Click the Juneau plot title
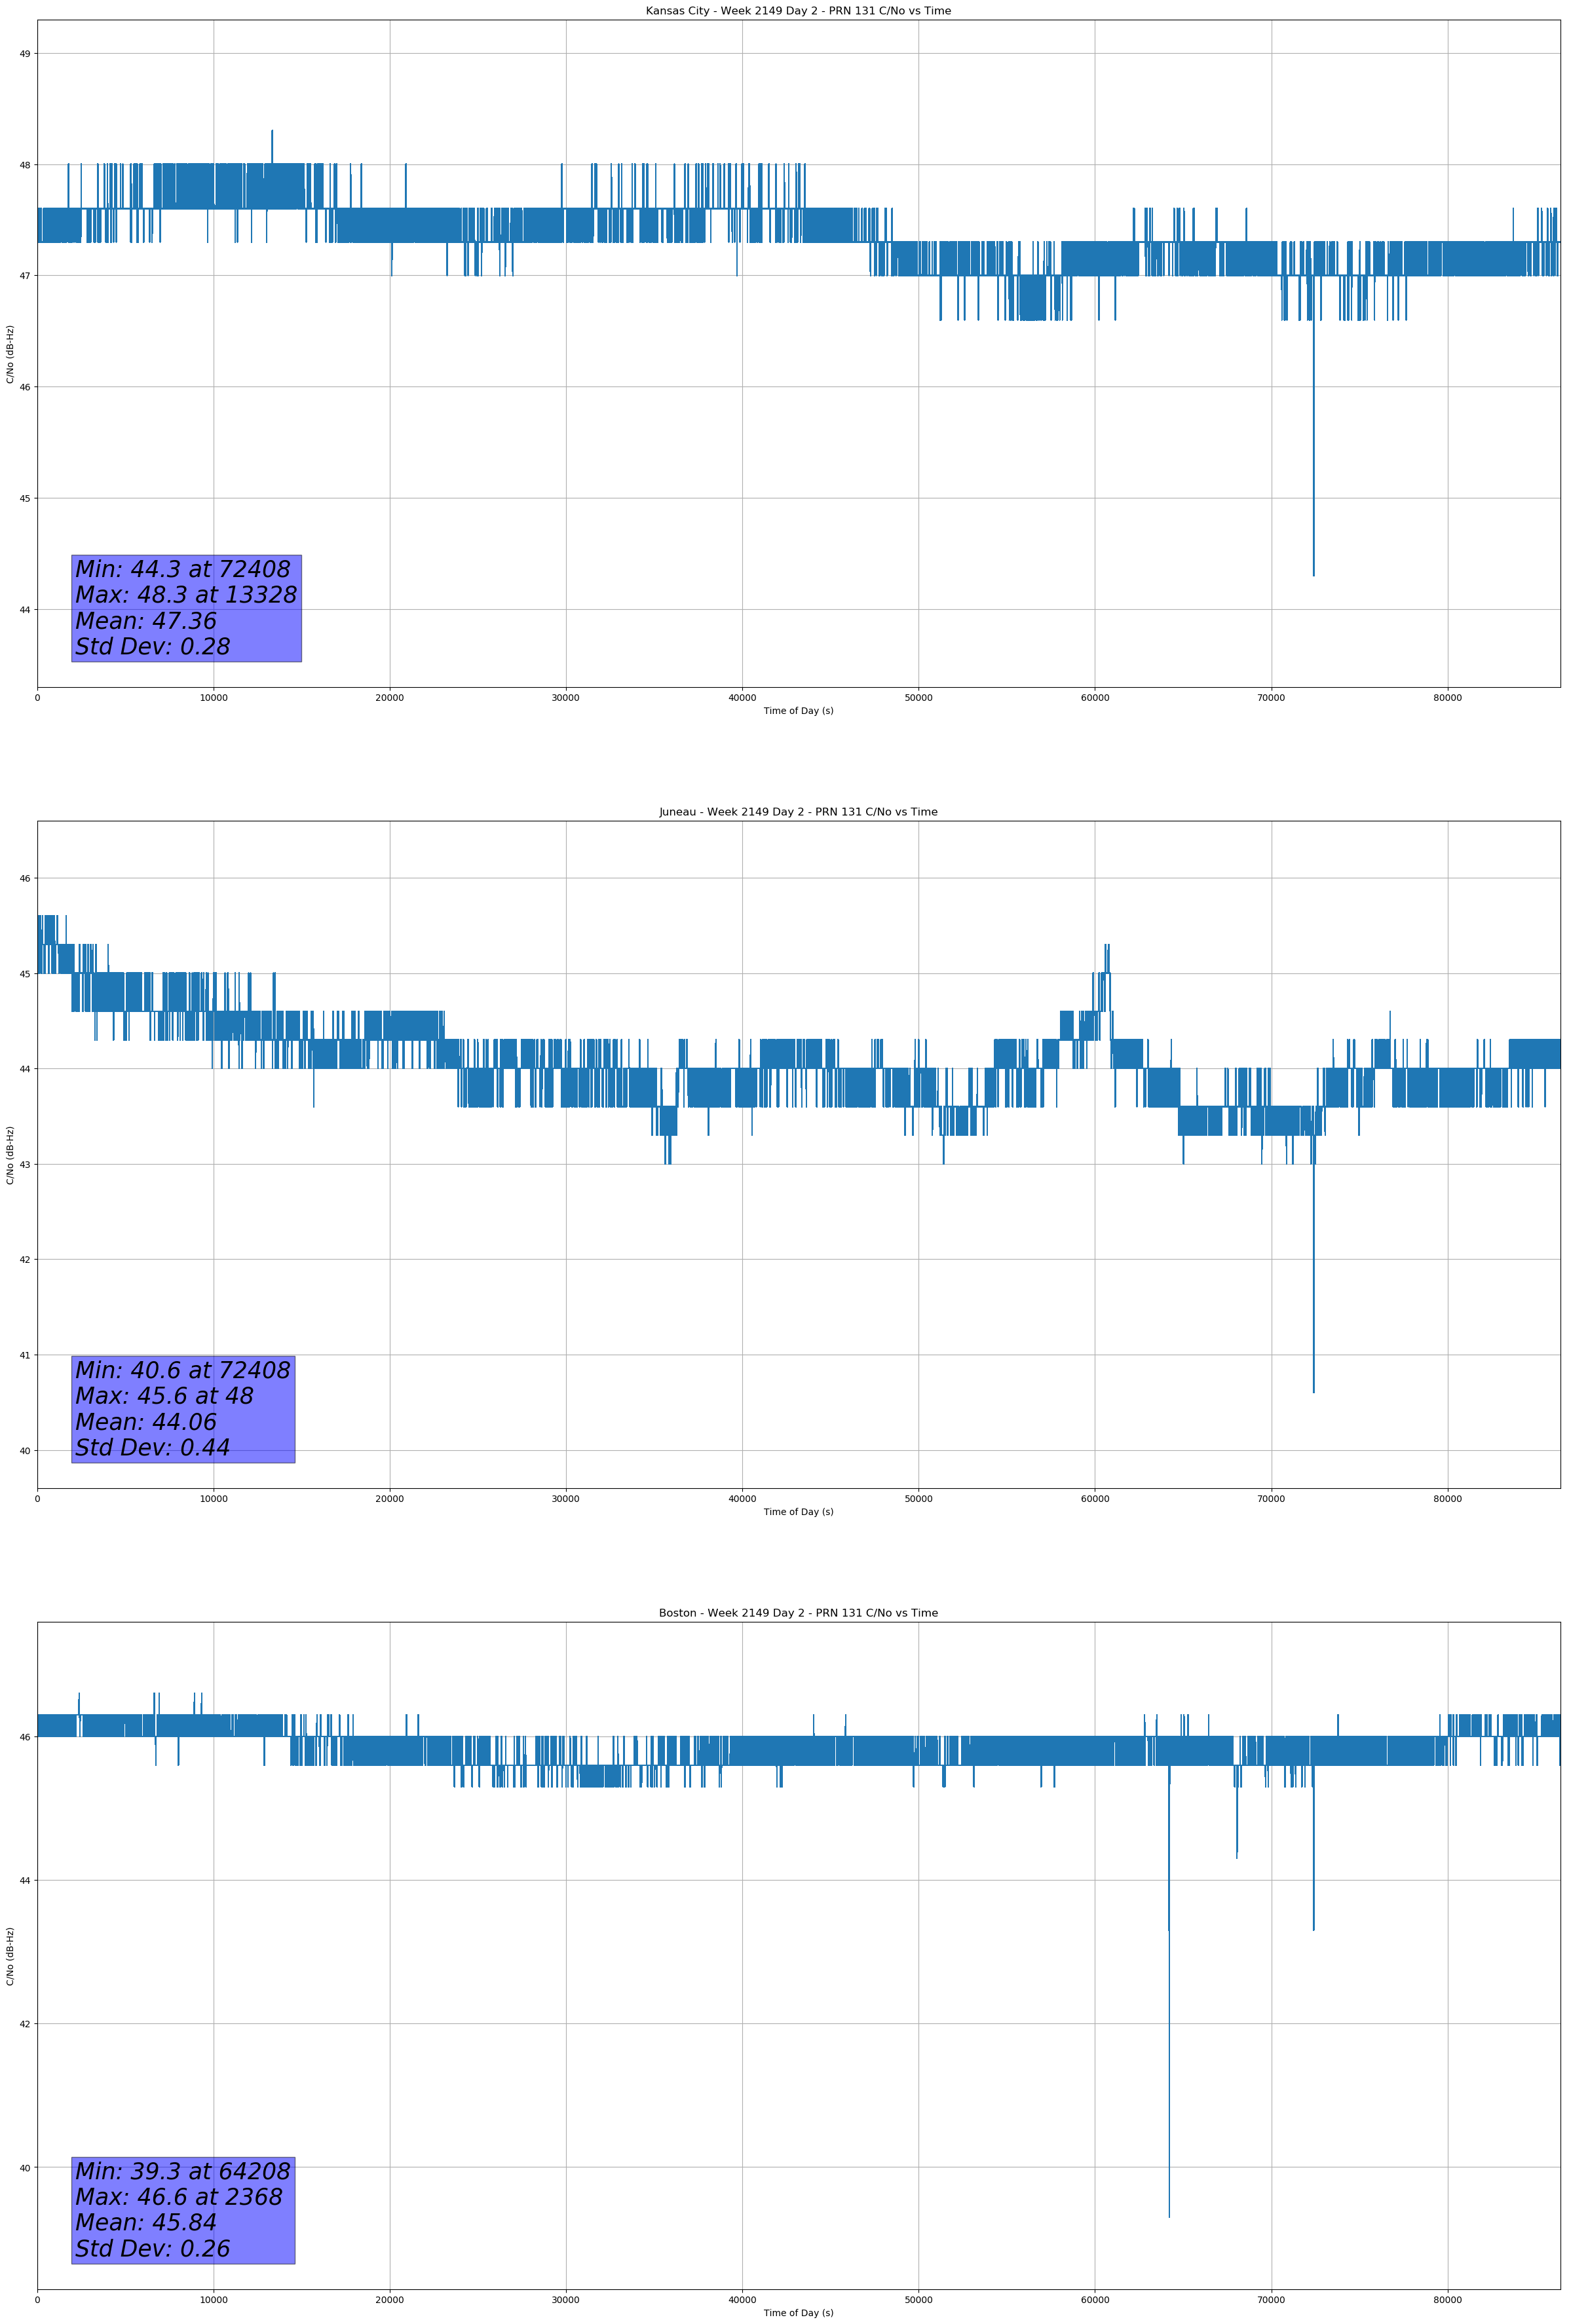 pos(798,812)
